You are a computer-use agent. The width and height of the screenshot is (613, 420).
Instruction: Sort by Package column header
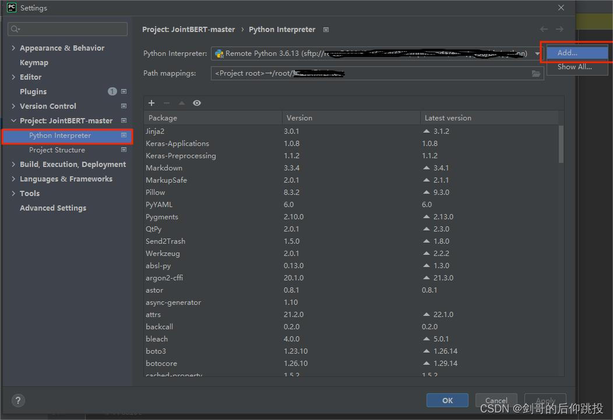coord(213,118)
